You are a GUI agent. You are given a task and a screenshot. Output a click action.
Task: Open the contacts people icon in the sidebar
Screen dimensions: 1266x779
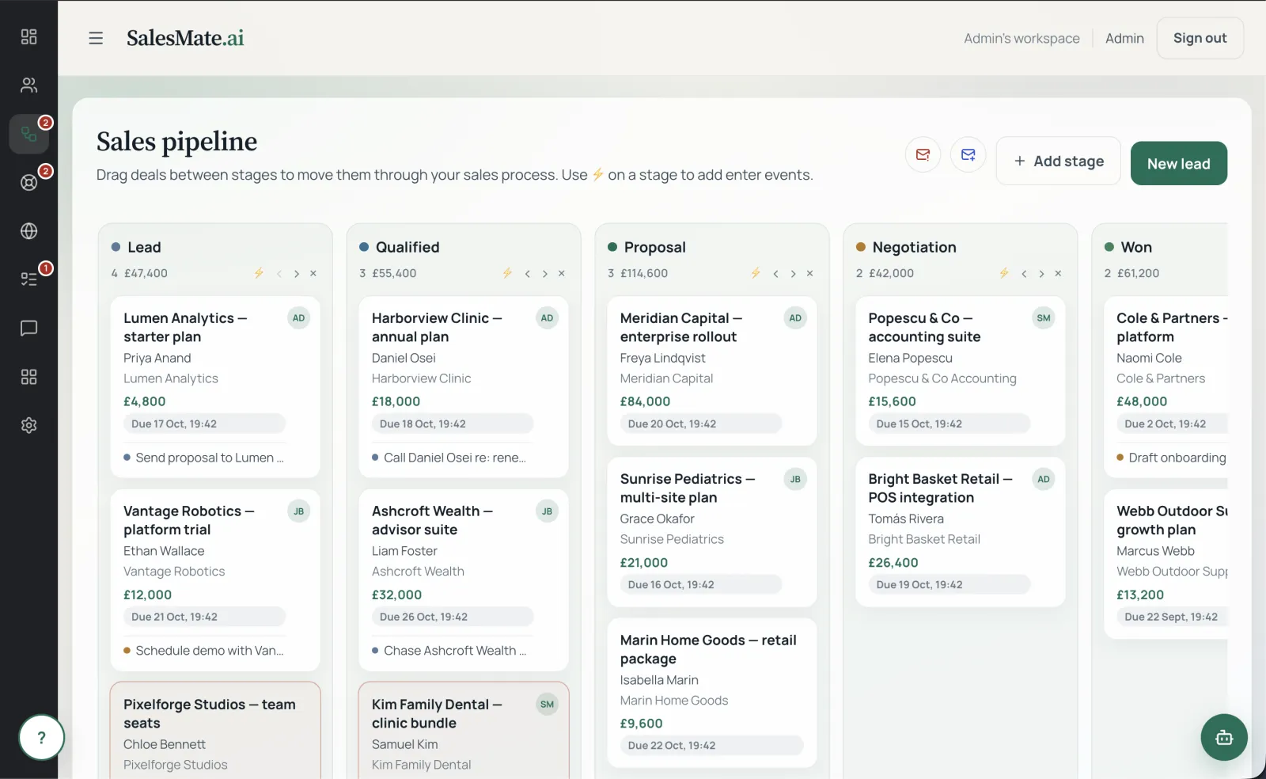click(28, 85)
